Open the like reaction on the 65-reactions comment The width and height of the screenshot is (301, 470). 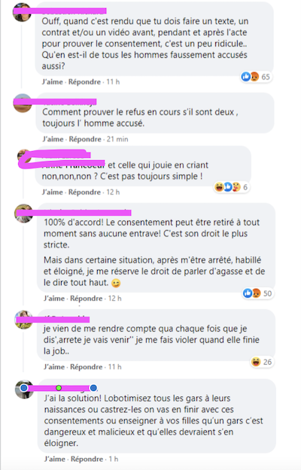click(x=245, y=77)
